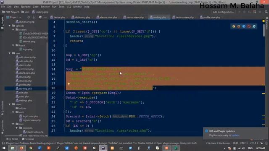269x151 pixels.
Task: Click the network icon in system tray
Action: click(x=239, y=148)
